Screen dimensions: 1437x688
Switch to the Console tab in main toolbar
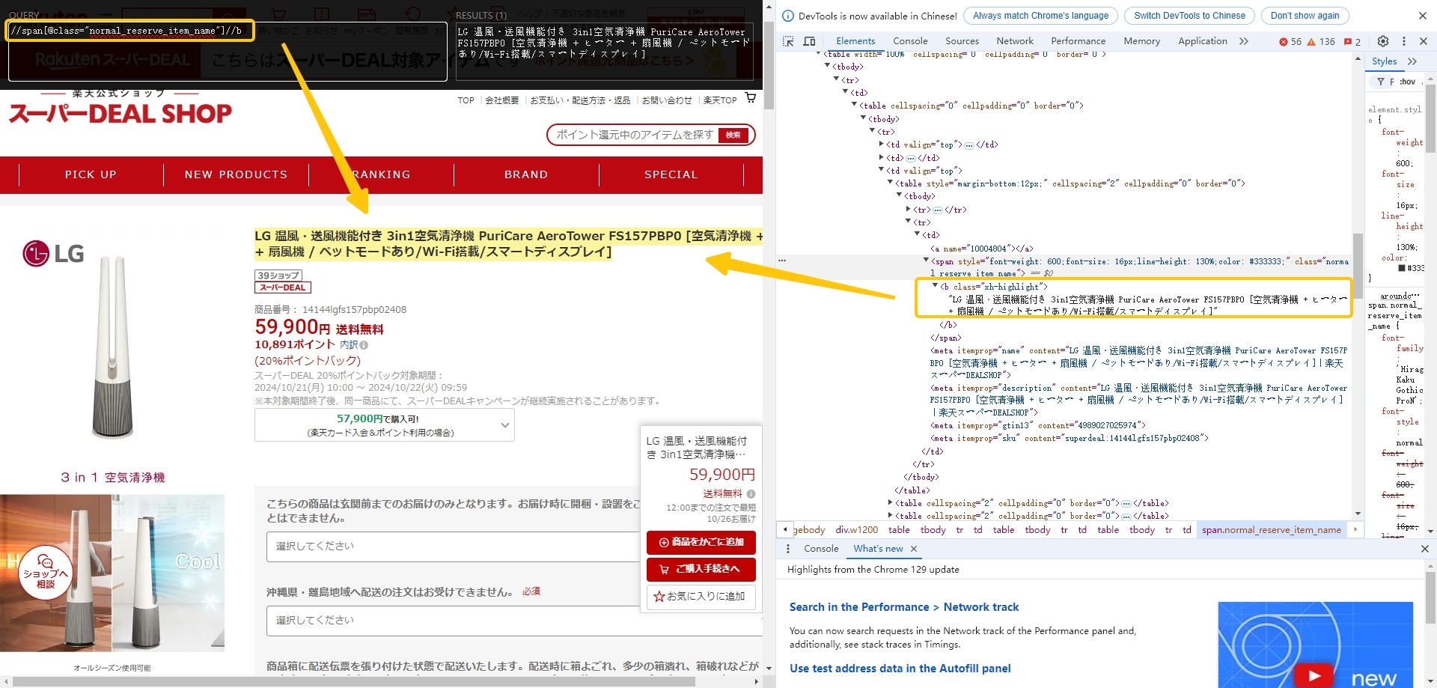click(910, 41)
